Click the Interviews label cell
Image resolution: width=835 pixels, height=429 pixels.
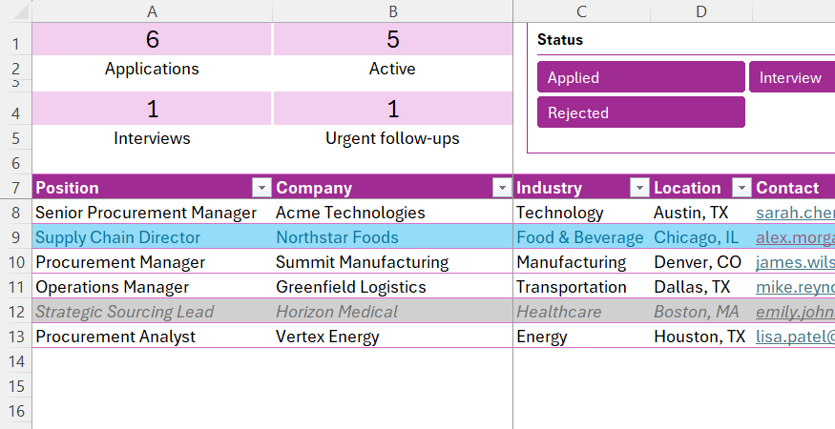coord(153,138)
